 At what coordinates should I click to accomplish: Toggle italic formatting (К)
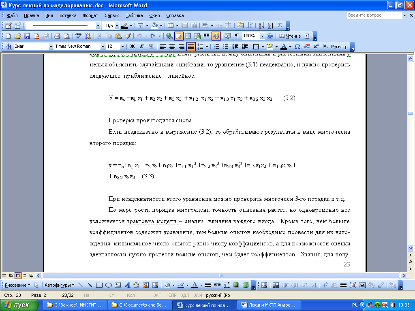click(141, 47)
